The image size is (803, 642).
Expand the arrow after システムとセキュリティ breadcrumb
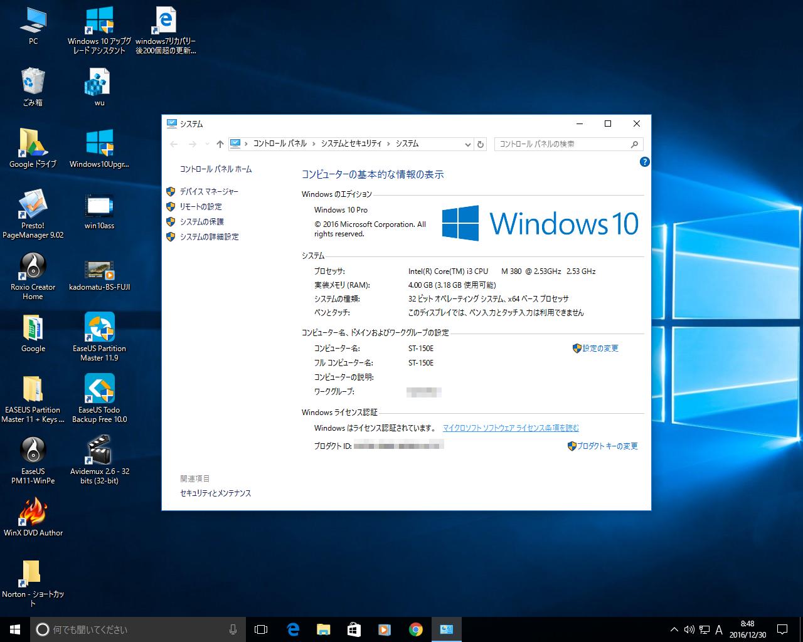pyautogui.click(x=389, y=144)
